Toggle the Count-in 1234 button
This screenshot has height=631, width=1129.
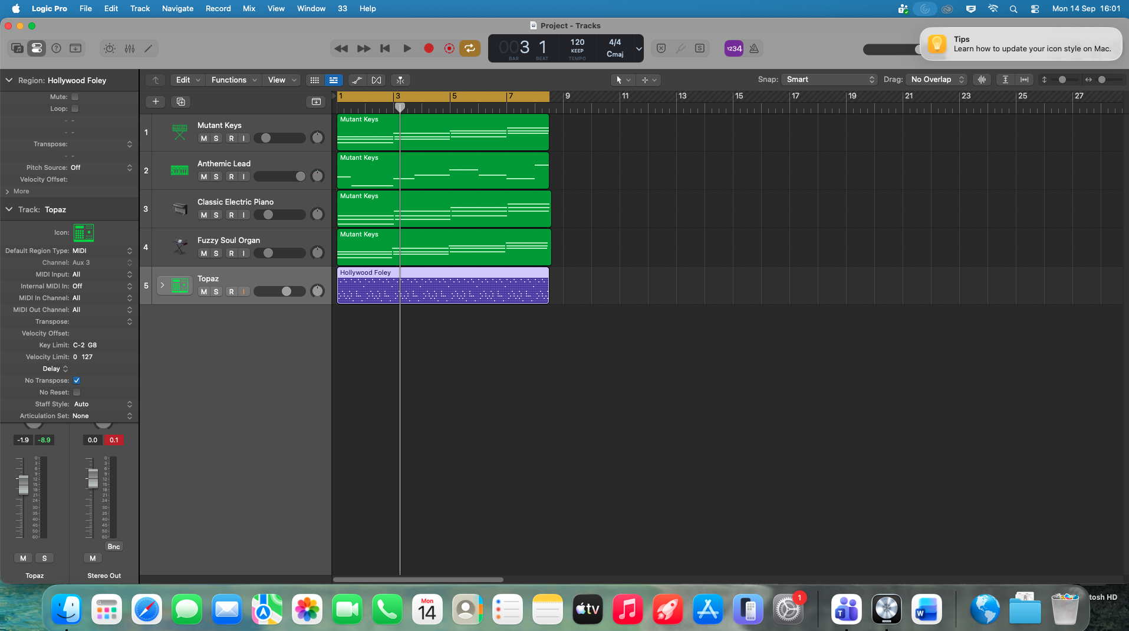point(733,48)
